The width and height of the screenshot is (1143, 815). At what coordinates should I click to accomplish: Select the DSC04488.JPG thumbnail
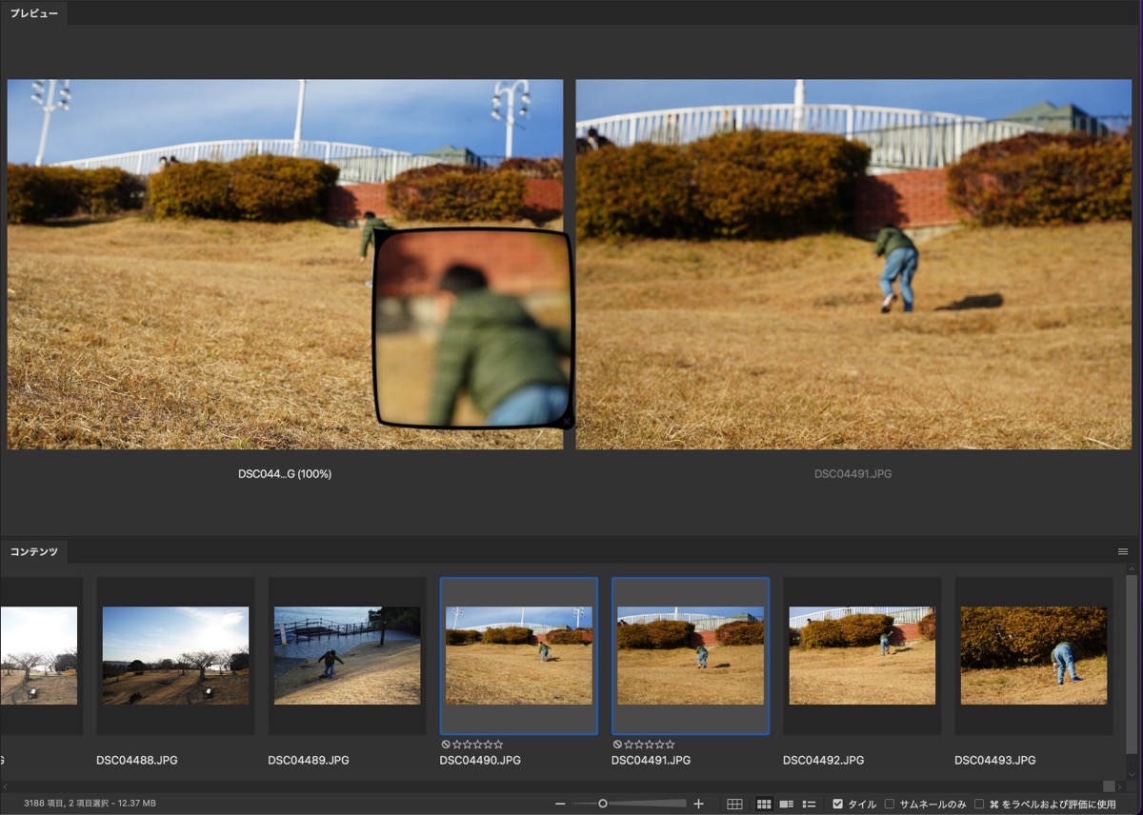(x=175, y=656)
